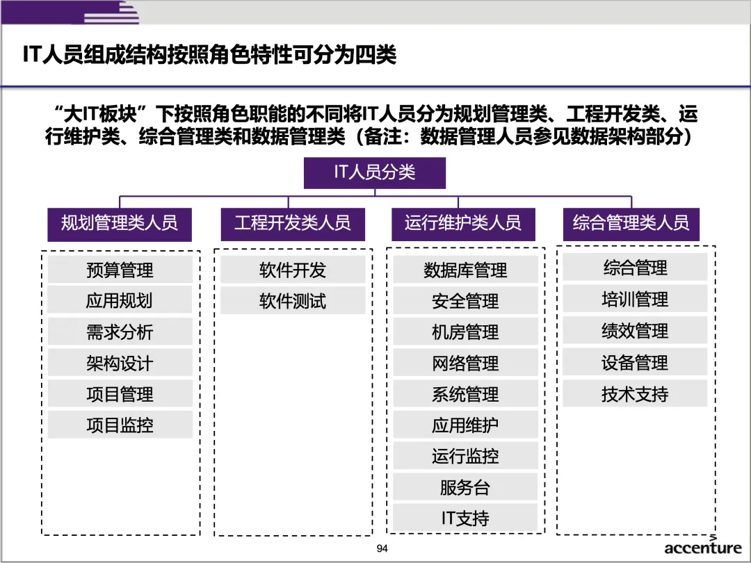Image resolution: width=751 pixels, height=563 pixels.
Task: Click the page number 94
Action: click(x=382, y=548)
